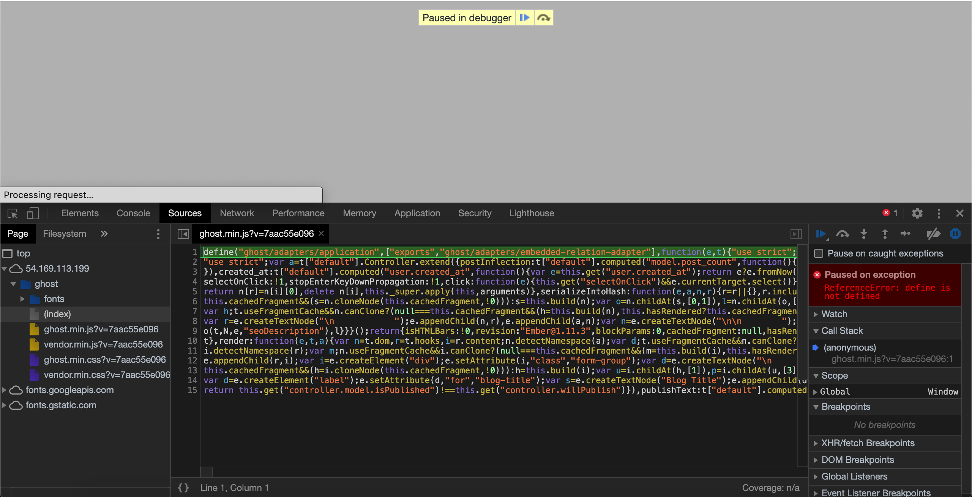This screenshot has height=497, width=972.
Task: Click line number 15 gutter
Action: coord(193,390)
